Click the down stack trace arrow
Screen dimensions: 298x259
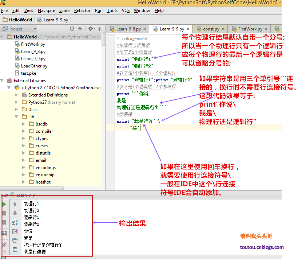tap(15, 213)
